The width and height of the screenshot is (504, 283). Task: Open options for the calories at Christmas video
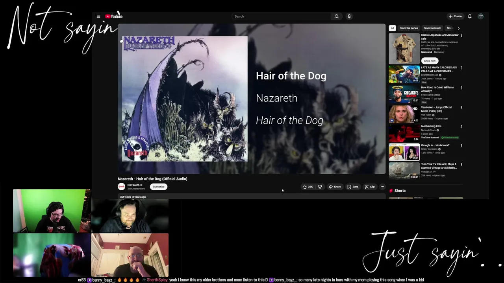click(x=461, y=68)
